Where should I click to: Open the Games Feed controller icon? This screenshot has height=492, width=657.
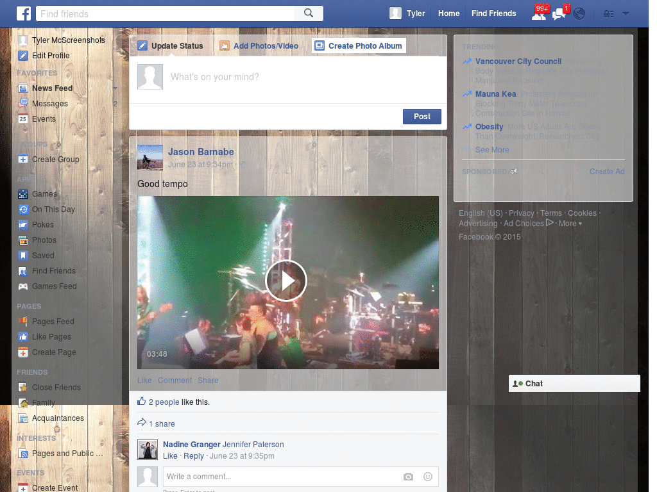click(x=23, y=286)
